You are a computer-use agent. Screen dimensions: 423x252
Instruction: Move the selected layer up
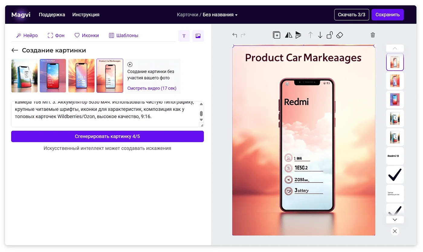310,35
